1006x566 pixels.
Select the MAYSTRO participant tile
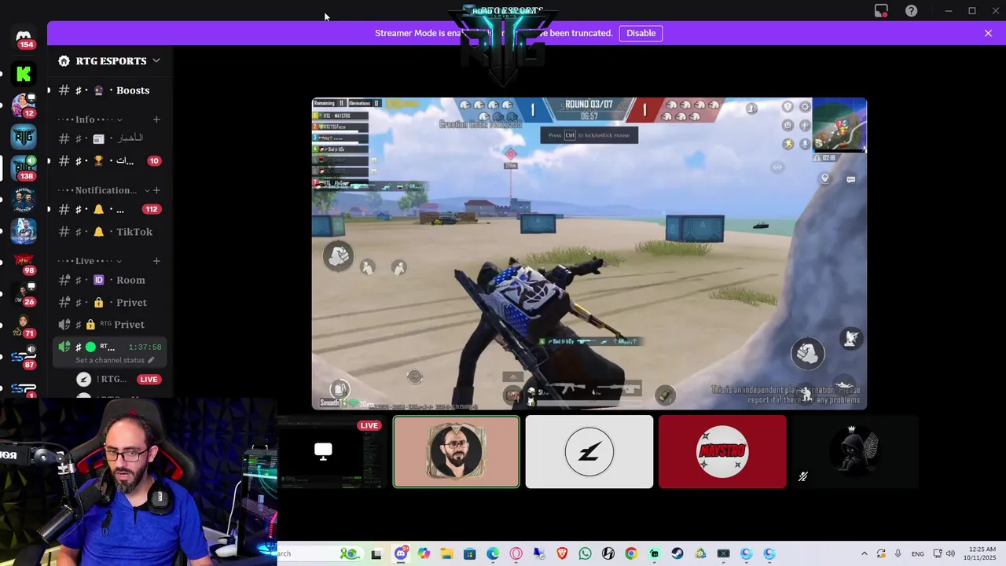point(722,452)
